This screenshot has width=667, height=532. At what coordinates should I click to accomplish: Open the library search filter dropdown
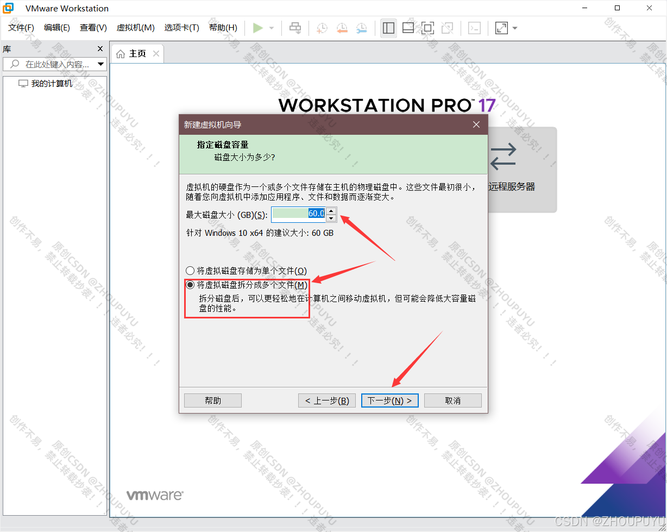point(101,64)
